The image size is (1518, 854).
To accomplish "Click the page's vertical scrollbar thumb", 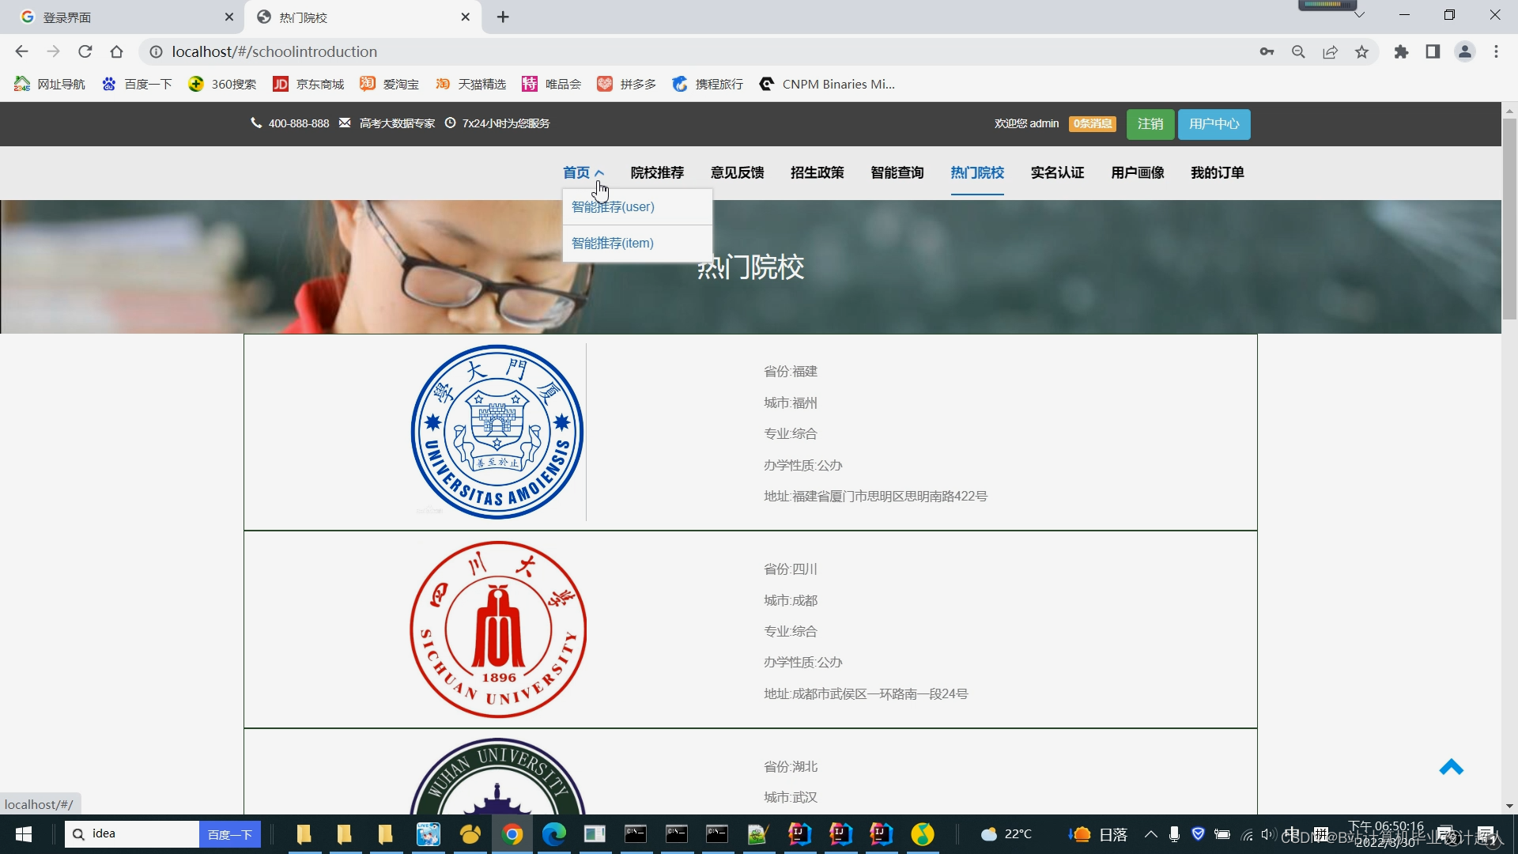I will [x=1509, y=220].
